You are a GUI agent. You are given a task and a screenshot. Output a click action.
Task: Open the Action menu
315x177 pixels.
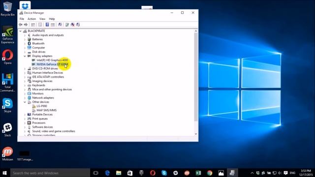pyautogui.click(x=31, y=19)
